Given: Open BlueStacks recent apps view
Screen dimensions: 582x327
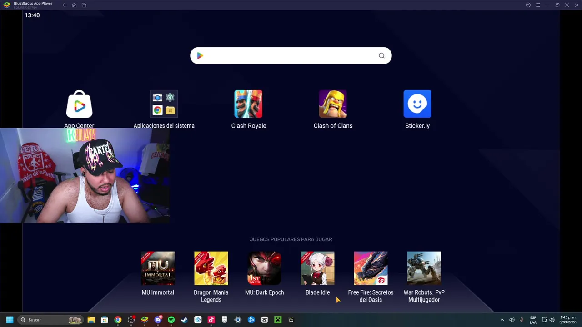Looking at the screenshot, I should click(x=84, y=5).
